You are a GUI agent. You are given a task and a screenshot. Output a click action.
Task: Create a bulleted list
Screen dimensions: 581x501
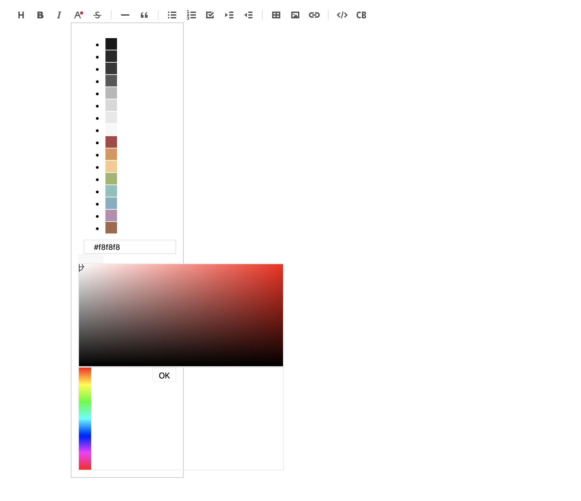point(172,15)
